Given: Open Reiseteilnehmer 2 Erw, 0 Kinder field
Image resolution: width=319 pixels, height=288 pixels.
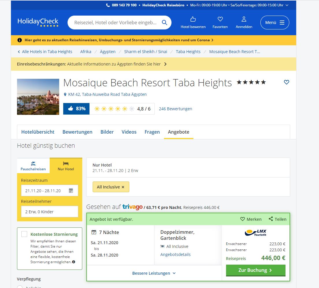Looking at the screenshot, I should coord(50,212).
